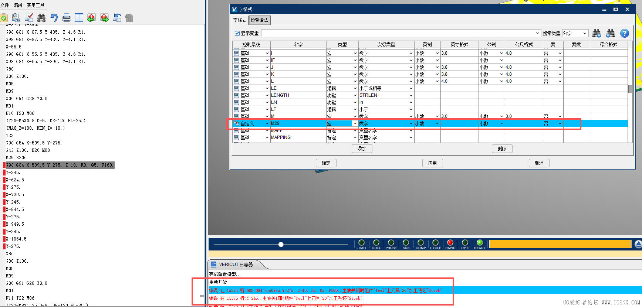This screenshot has width=642, height=307.
Task: Select the G98 G84 X-509.5 line in editor
Action: (60, 165)
